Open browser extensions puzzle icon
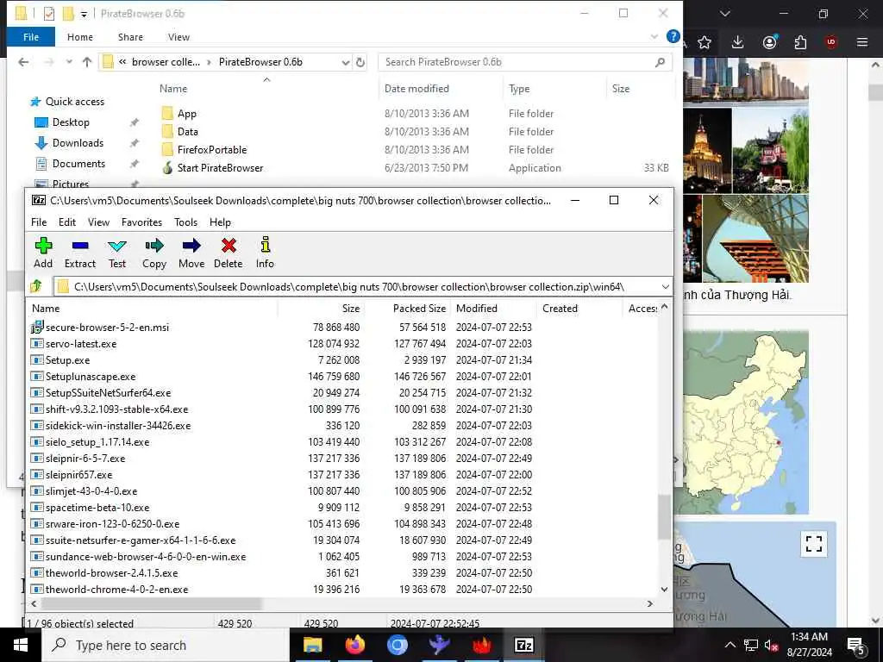 800,42
